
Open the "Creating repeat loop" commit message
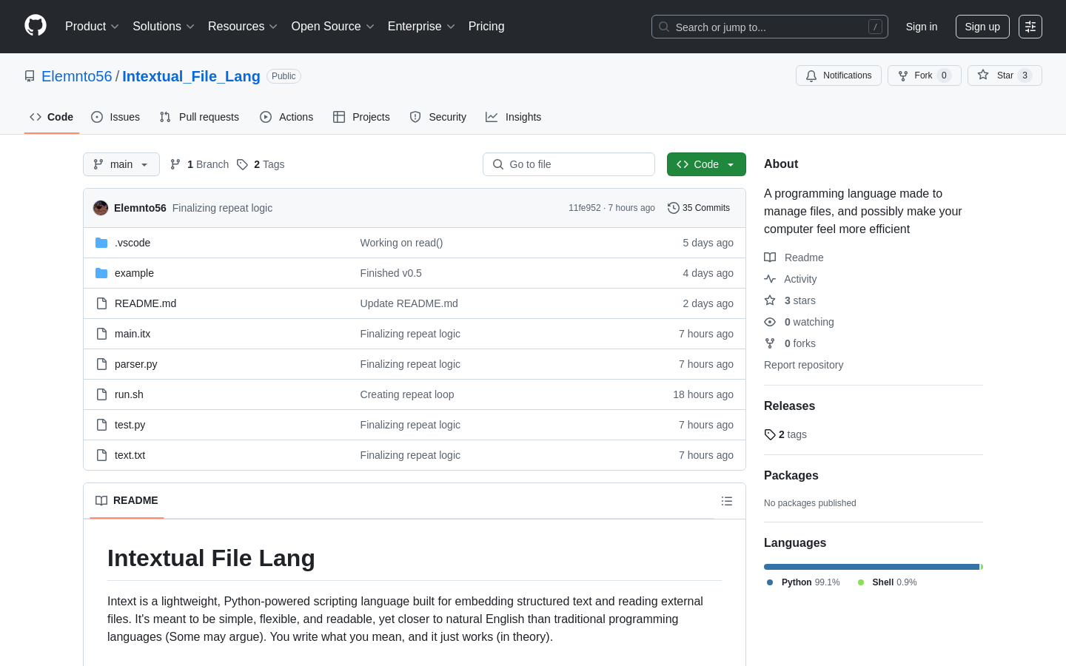click(x=407, y=394)
